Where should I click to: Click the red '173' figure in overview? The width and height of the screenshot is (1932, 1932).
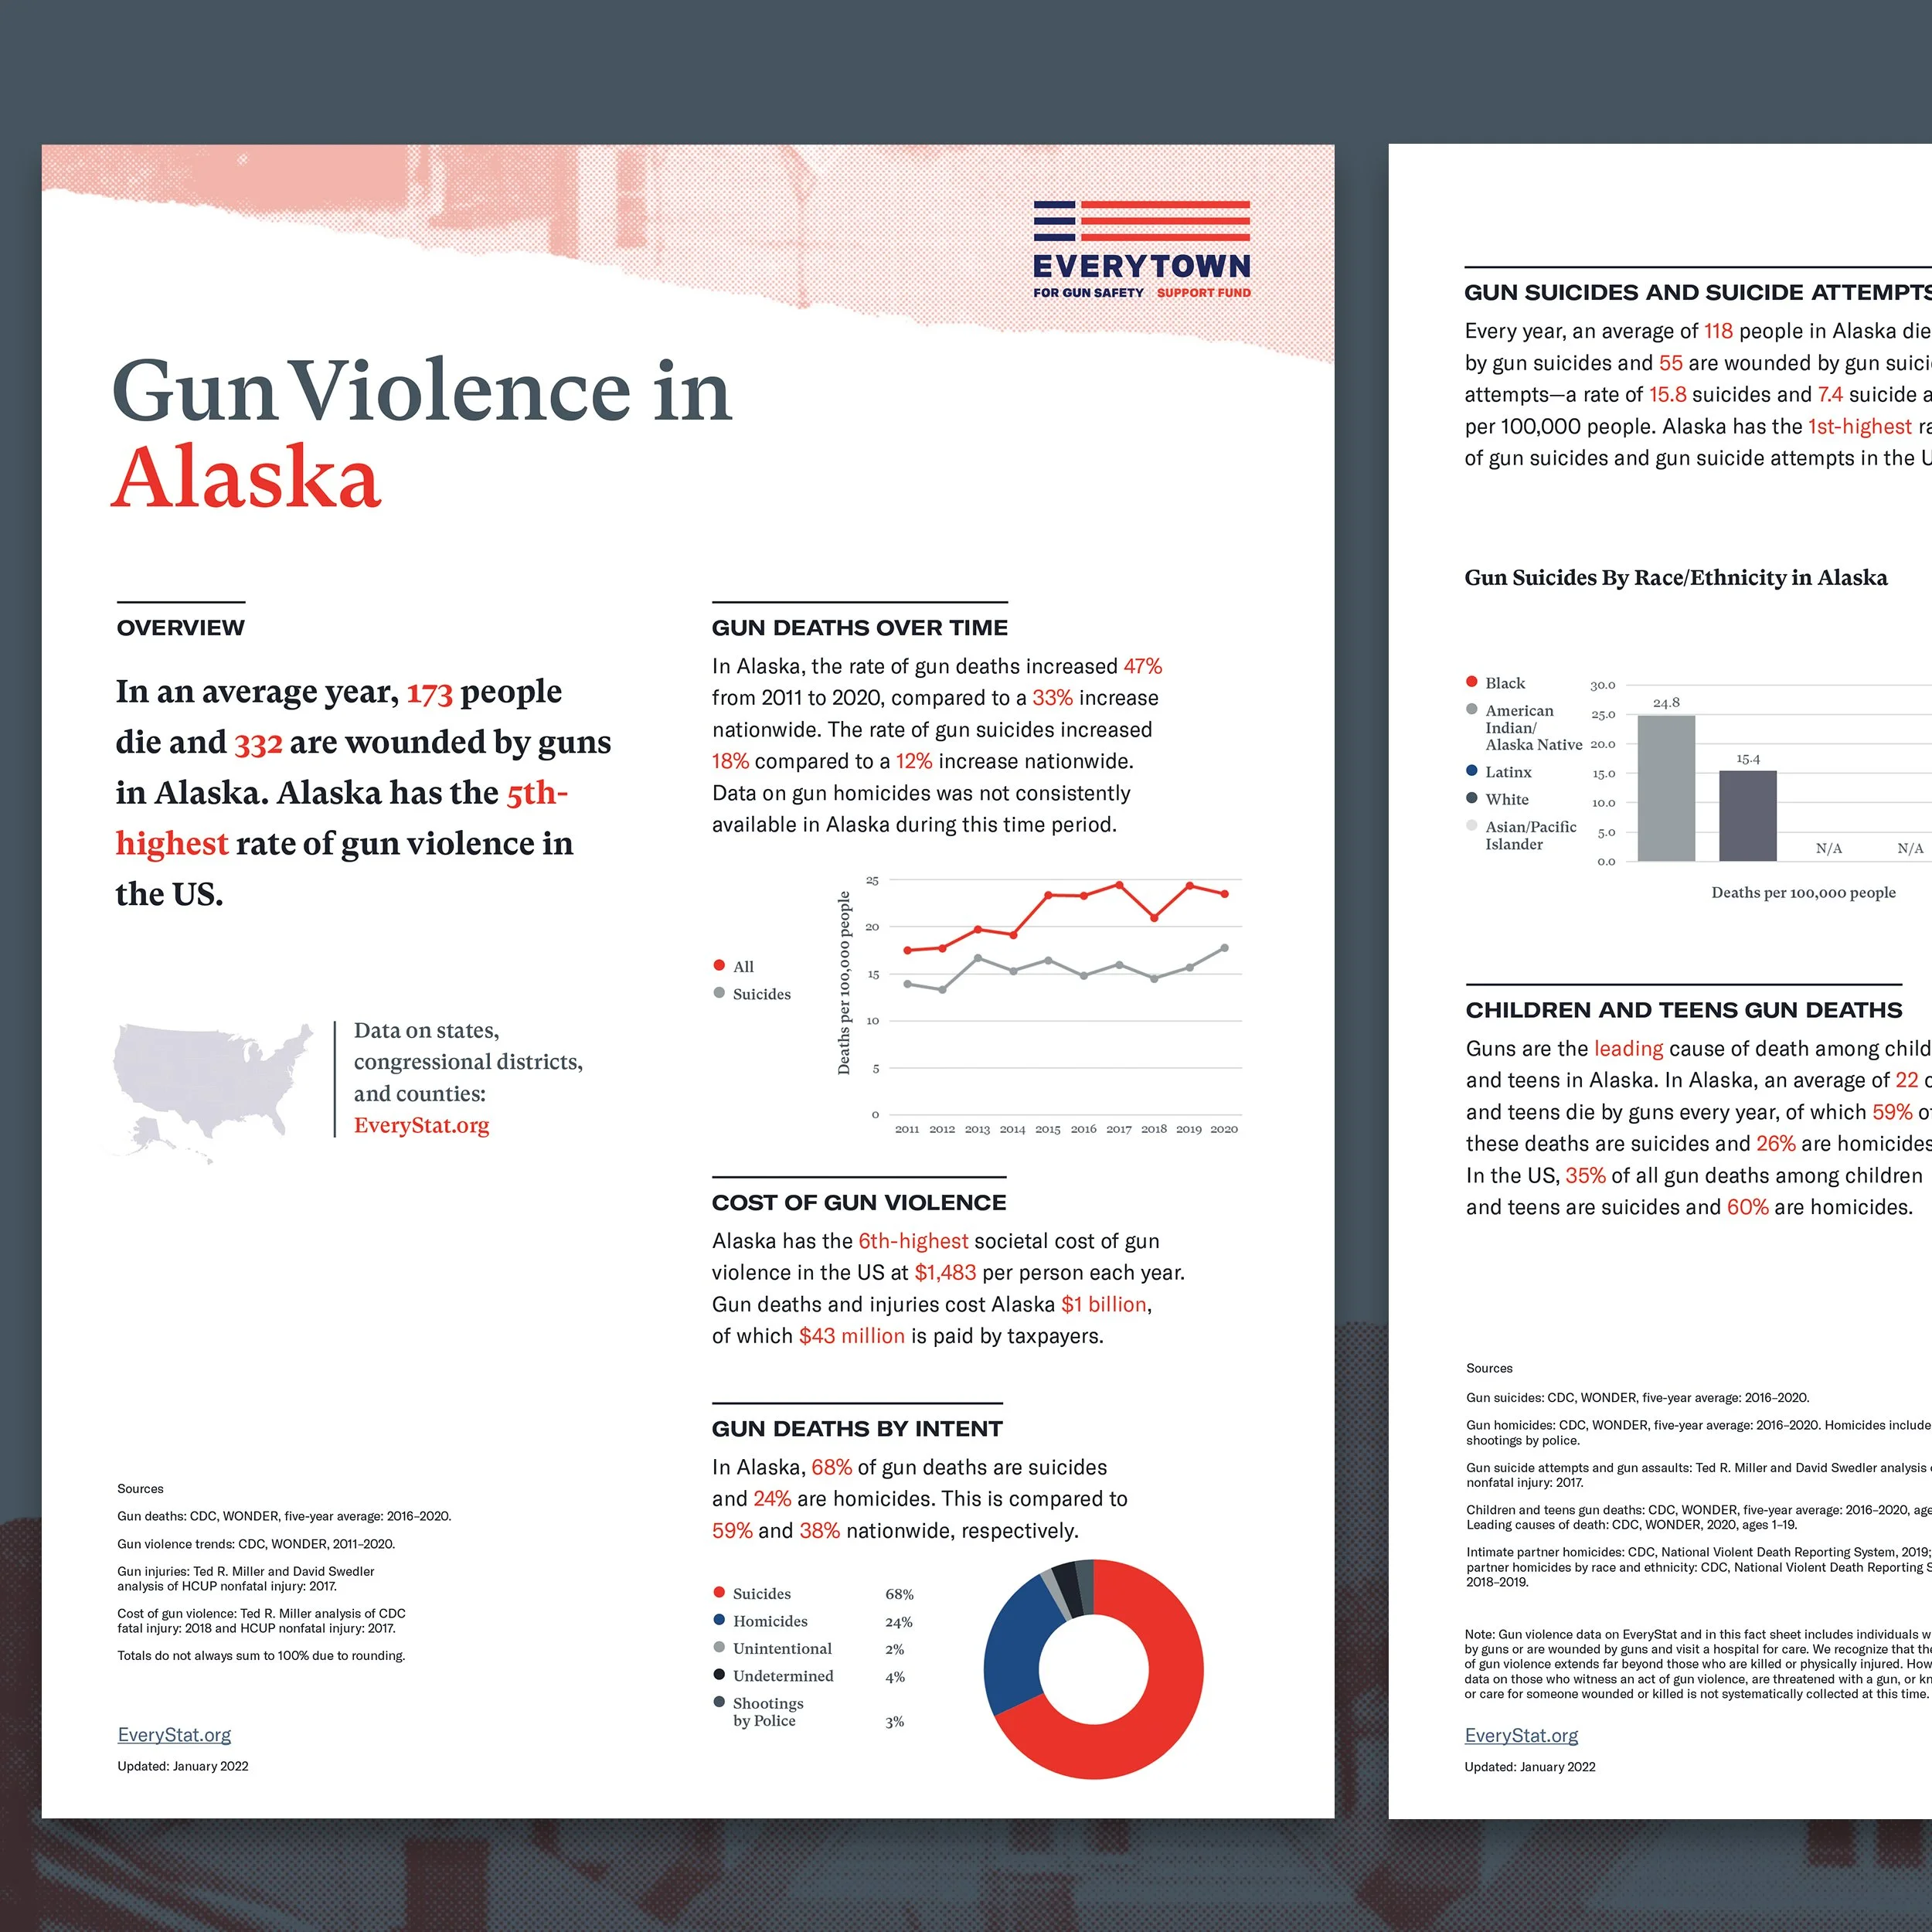[x=430, y=692]
